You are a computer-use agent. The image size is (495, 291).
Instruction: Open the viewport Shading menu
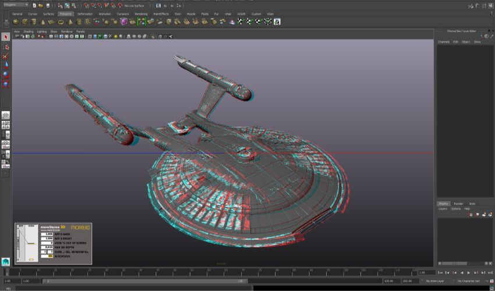[28, 31]
